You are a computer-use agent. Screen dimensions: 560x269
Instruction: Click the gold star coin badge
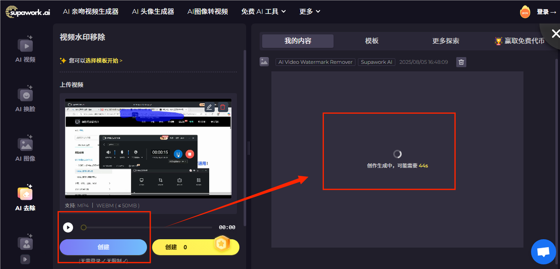click(x=221, y=244)
